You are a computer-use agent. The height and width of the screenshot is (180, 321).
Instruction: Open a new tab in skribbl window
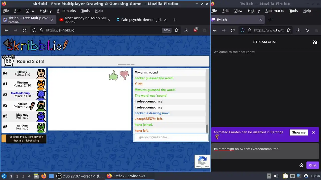(x=175, y=20)
